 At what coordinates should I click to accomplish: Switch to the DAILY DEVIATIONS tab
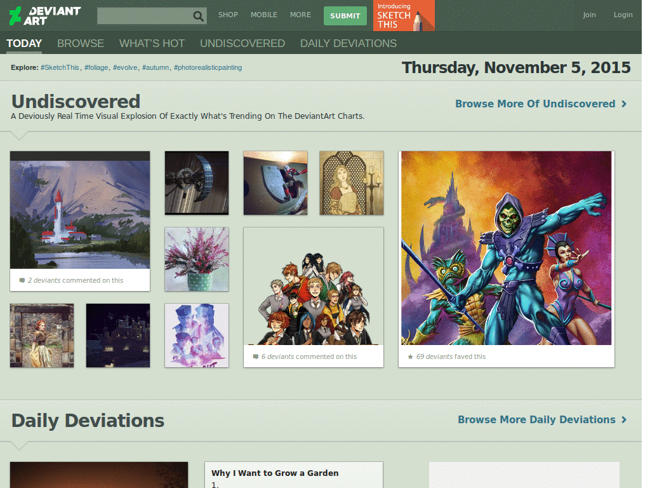click(348, 43)
